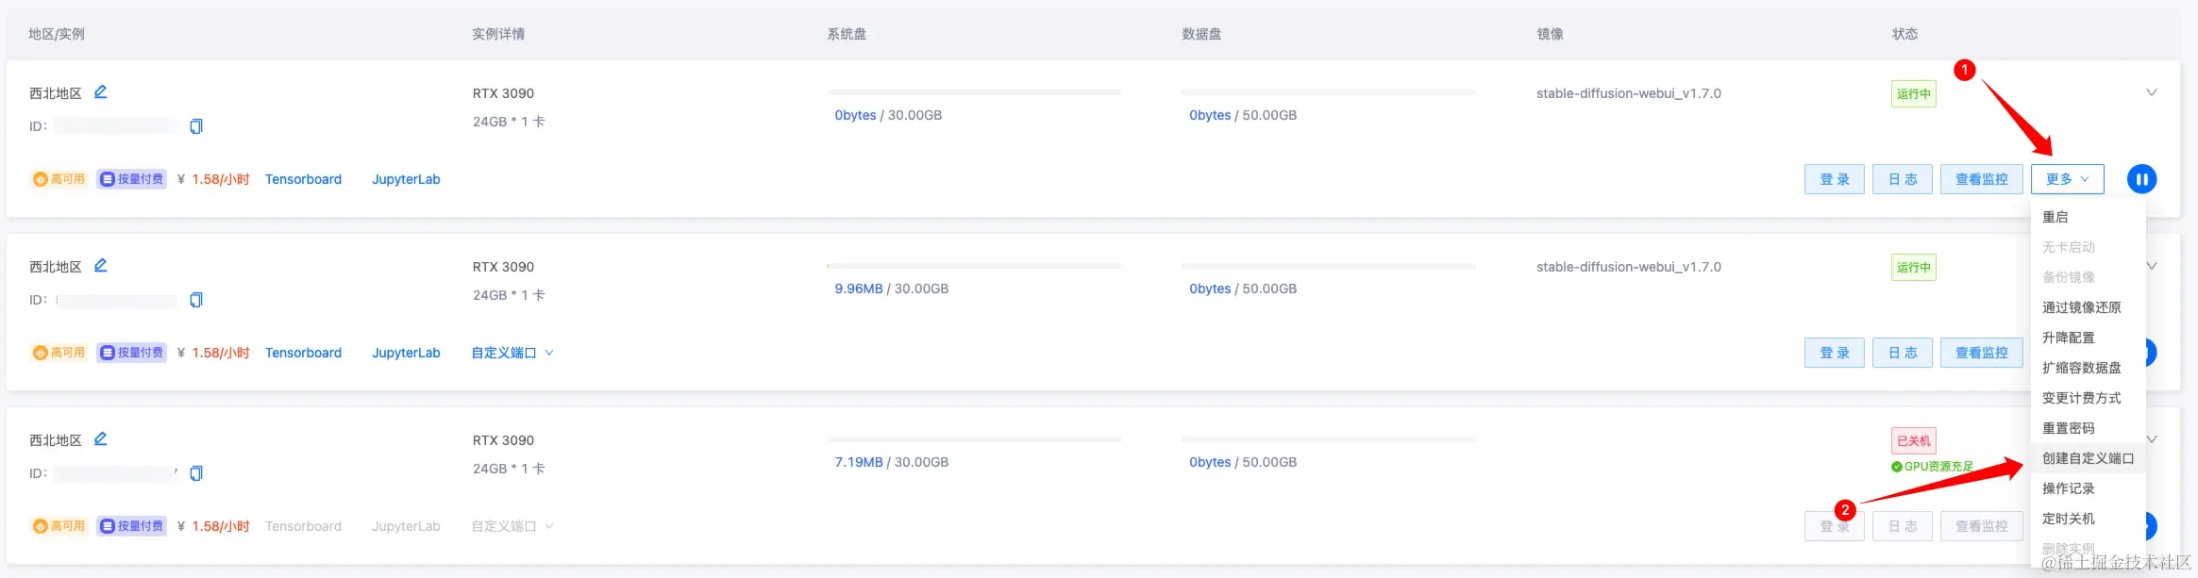Open JupyterLab link in 9.96MB row
This screenshot has height=578, width=2198.
point(406,353)
